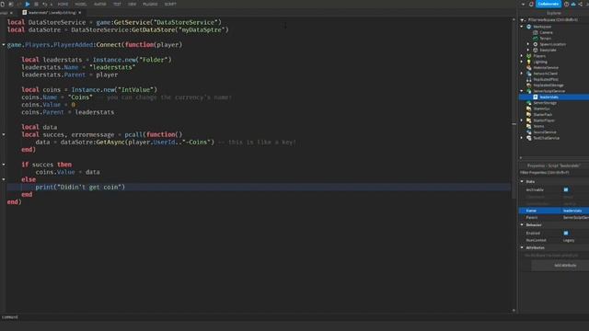
Task: Expand the Players service node
Action: (522, 56)
